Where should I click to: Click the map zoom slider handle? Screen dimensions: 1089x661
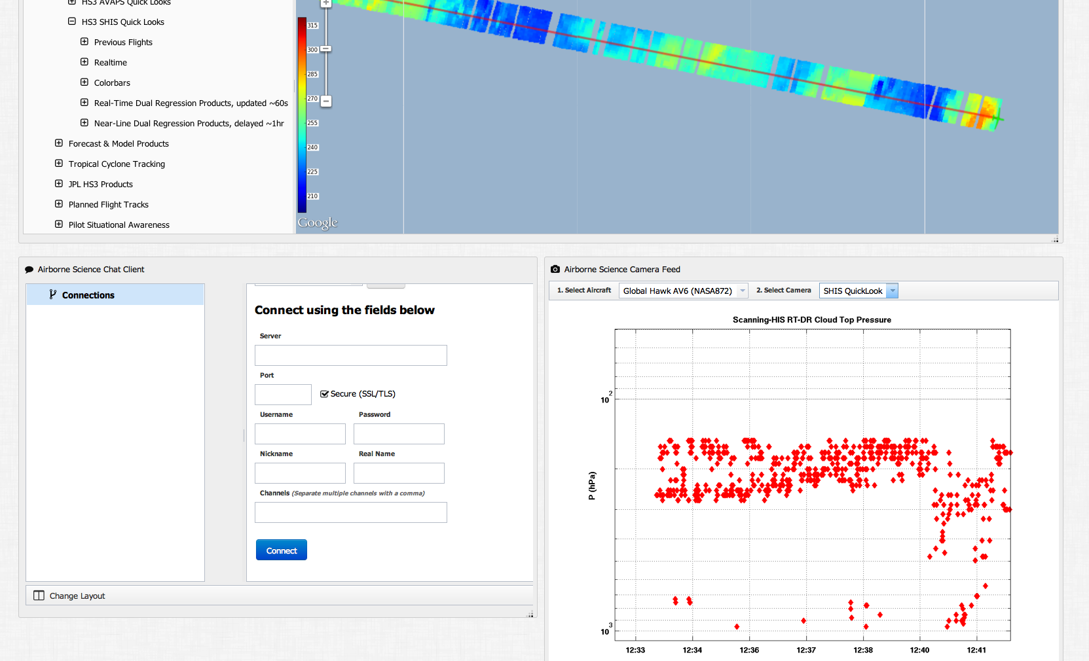click(x=326, y=49)
